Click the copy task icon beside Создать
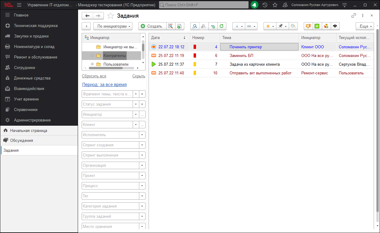The height and width of the screenshot is (233, 380). tap(179, 26)
